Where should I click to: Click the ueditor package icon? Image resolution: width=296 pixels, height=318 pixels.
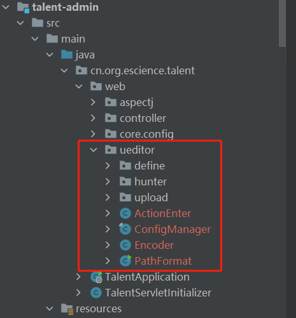pyautogui.click(x=111, y=150)
